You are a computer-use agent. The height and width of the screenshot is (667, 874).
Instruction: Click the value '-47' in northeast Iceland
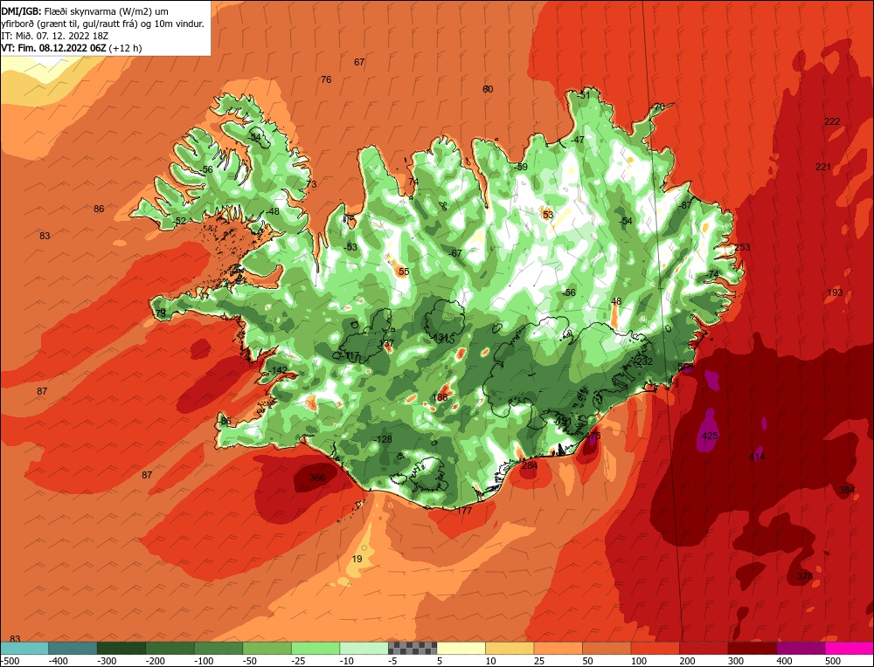coord(577,140)
